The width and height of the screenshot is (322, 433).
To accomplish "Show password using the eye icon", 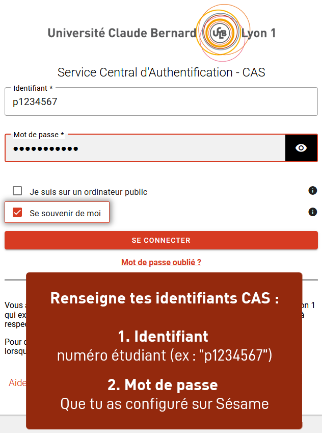I will point(301,148).
